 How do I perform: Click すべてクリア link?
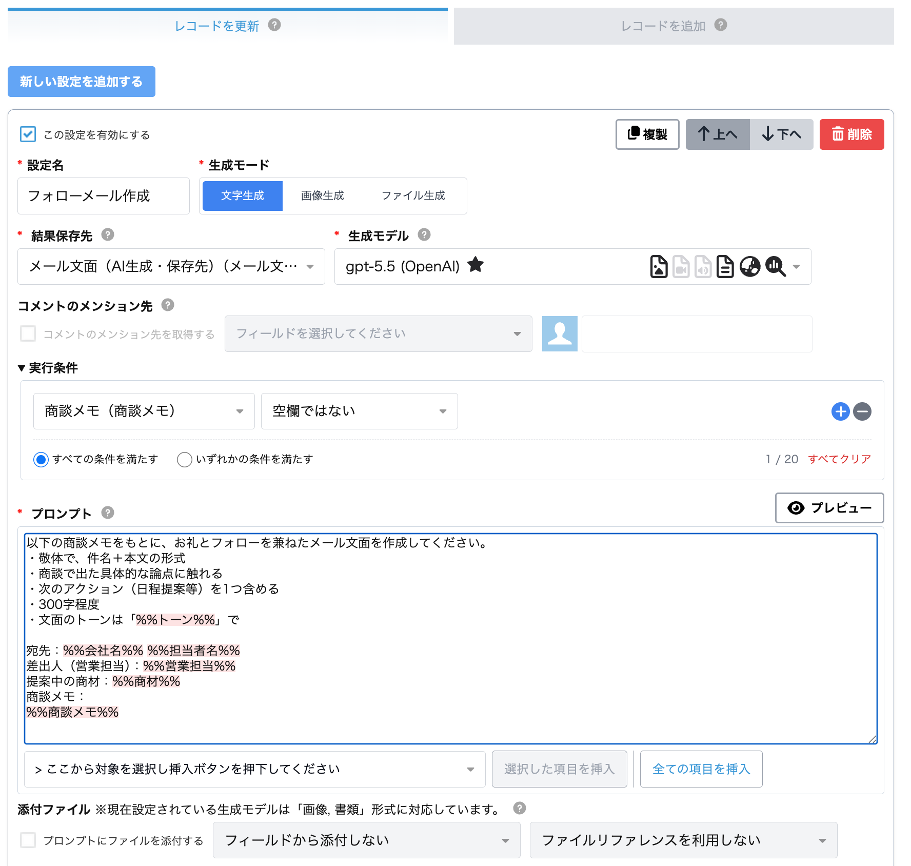(x=840, y=459)
